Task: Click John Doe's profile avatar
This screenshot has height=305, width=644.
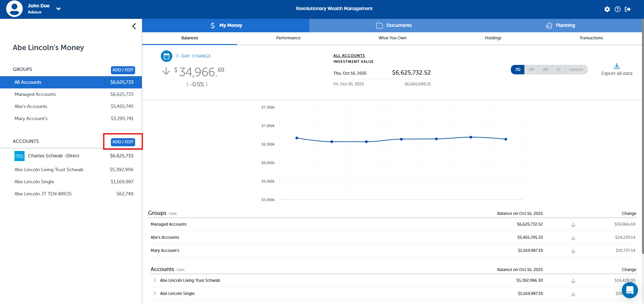Action: pos(14,9)
